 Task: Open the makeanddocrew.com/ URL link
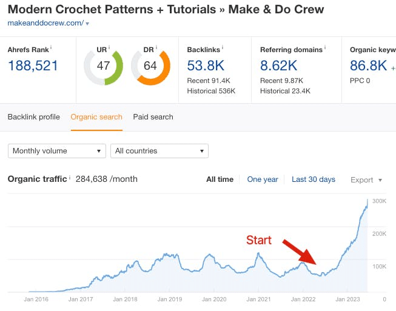45,23
